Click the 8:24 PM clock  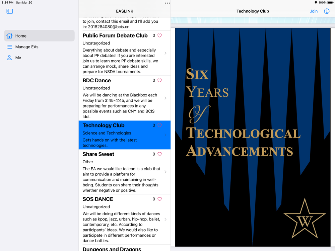(7, 3)
